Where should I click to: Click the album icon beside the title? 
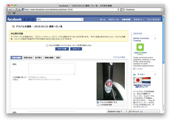[13, 26]
